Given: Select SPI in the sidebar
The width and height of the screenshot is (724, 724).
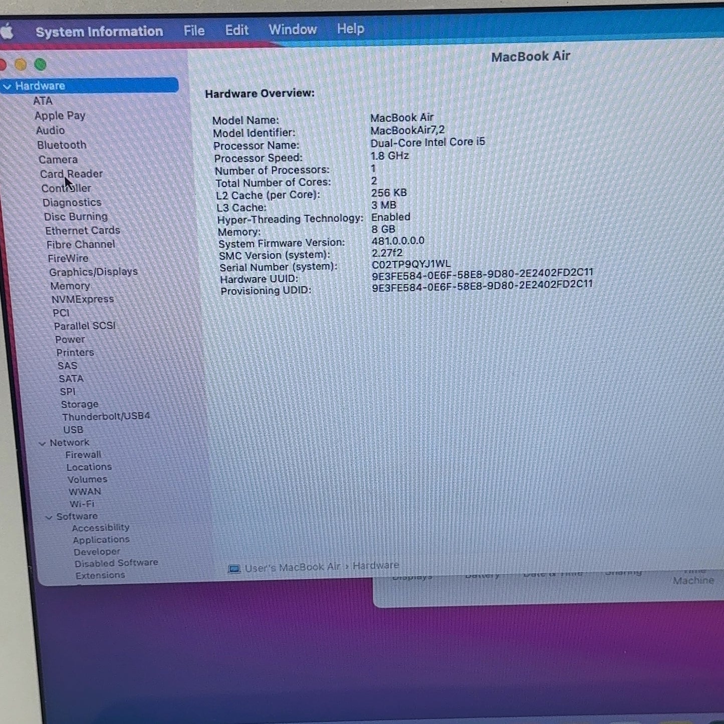Looking at the screenshot, I should point(68,391).
